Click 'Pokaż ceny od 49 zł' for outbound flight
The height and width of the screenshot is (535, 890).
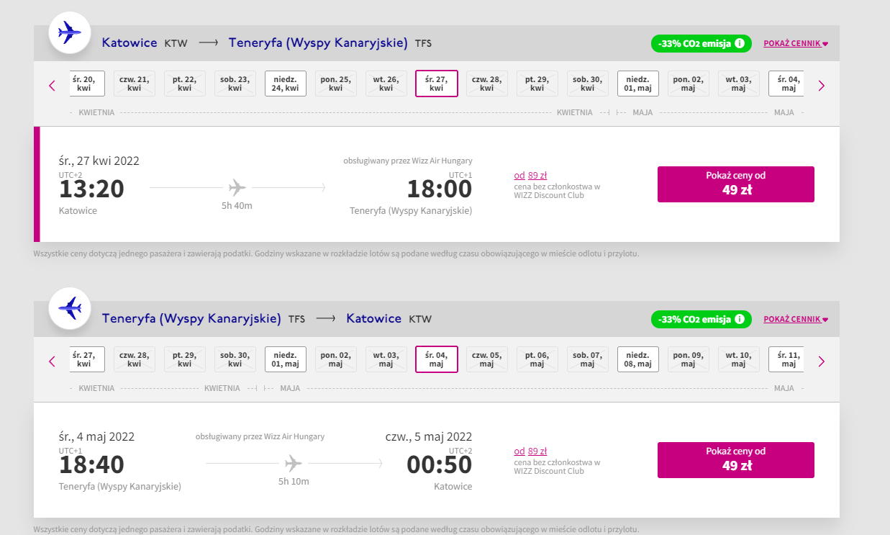pos(736,184)
